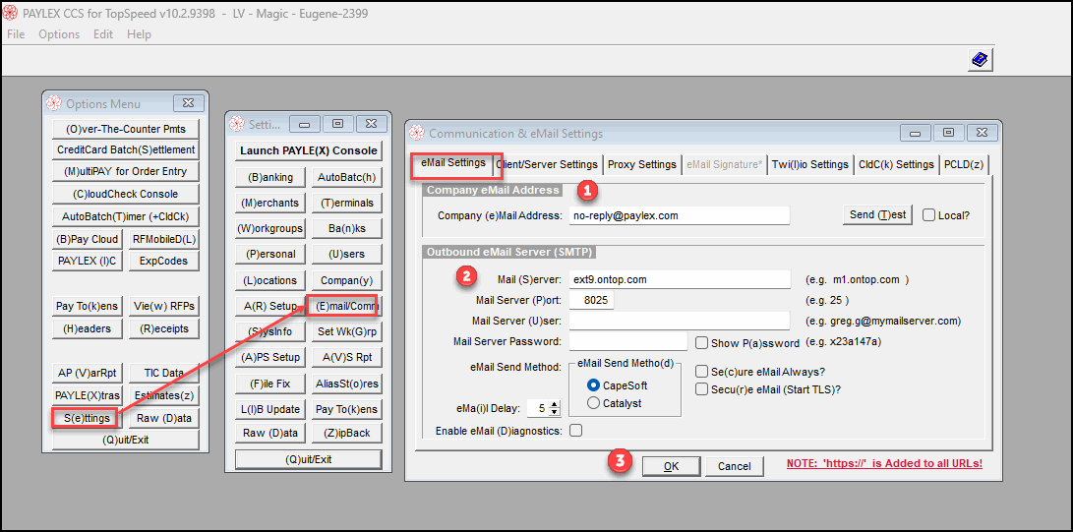Open A(V)S Rpt in Settings window
Screen dimensions: 1073x532
[346, 357]
